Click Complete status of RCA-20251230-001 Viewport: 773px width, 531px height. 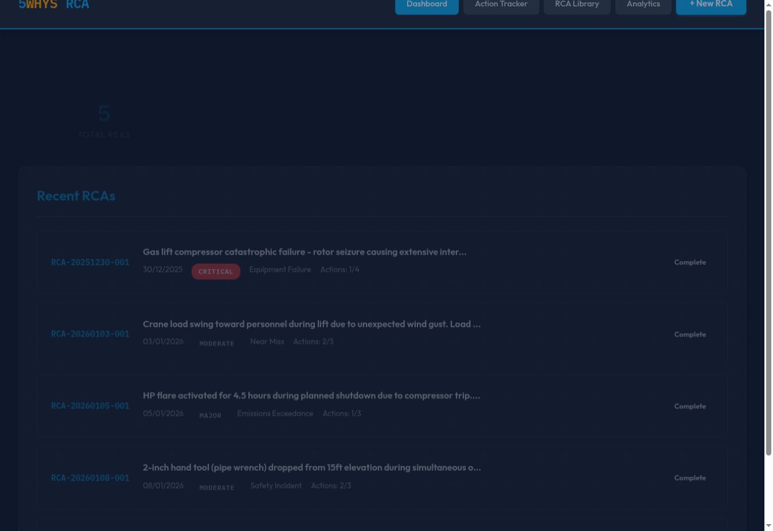tap(690, 262)
